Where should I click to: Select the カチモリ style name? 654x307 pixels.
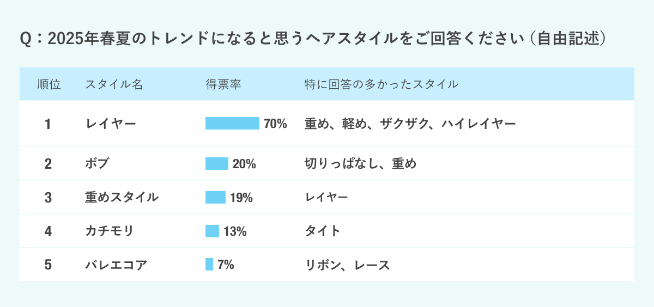[110, 231]
